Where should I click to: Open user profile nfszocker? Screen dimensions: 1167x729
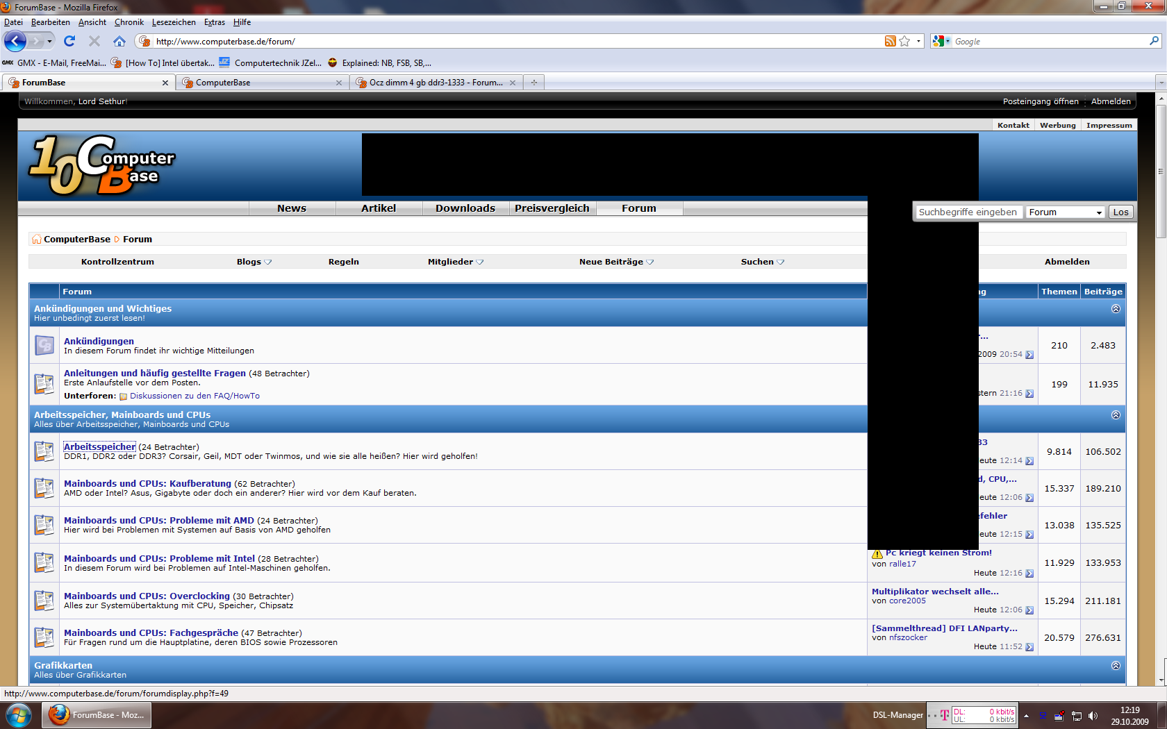(x=908, y=637)
